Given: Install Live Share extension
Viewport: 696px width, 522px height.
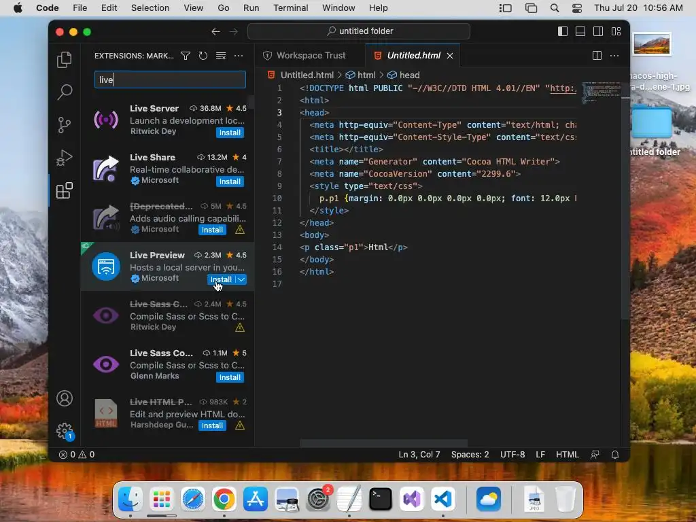Looking at the screenshot, I should tap(230, 181).
